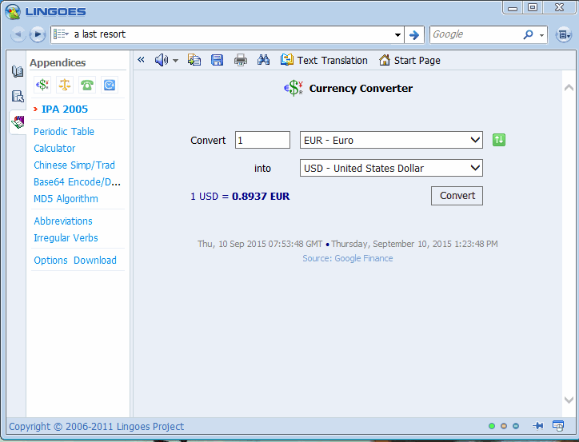The image size is (579, 442).
Task: Go to Start Page
Action: click(x=409, y=60)
